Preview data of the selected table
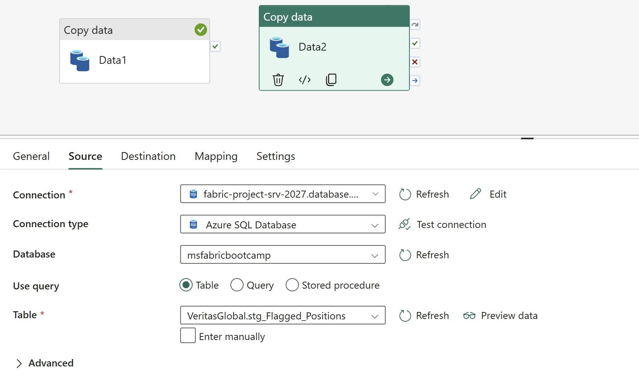Screen dimensions: 639x375 [500, 315]
